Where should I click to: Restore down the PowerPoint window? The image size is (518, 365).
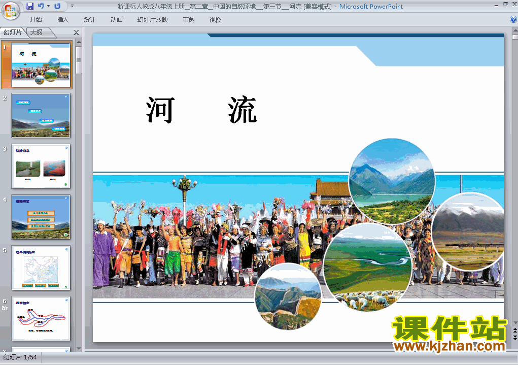(505, 5)
